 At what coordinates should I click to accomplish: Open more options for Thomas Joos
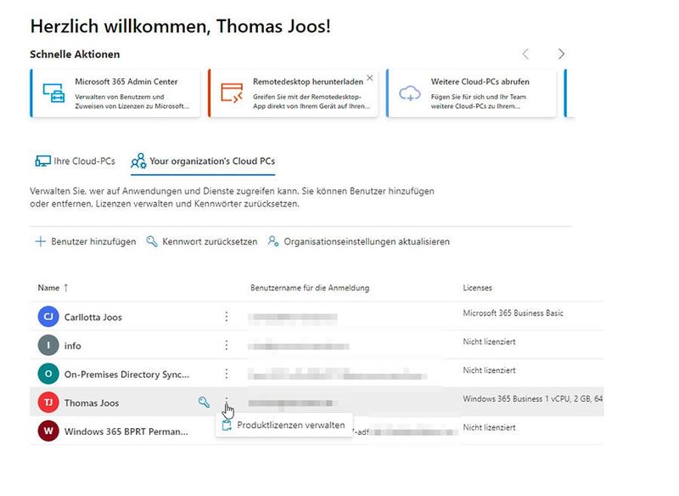coord(227,401)
